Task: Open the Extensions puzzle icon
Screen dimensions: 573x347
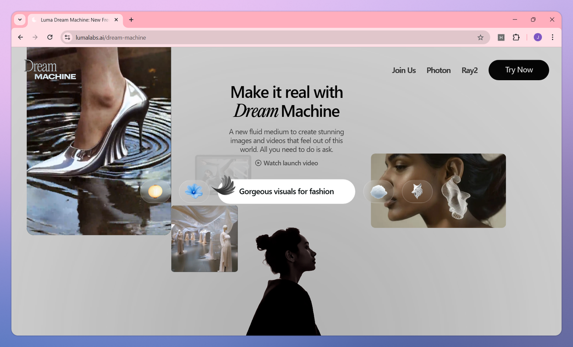Action: pos(516,37)
